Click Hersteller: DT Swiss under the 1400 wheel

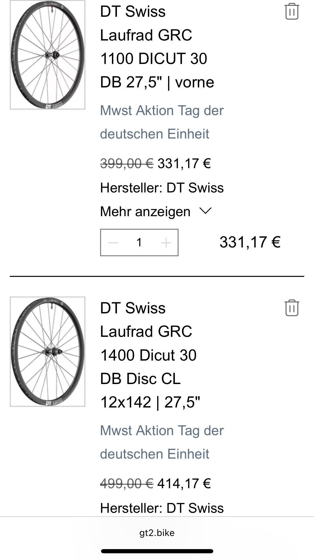click(162, 508)
